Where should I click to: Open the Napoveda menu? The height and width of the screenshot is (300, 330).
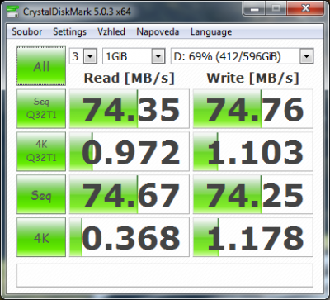coord(158,31)
